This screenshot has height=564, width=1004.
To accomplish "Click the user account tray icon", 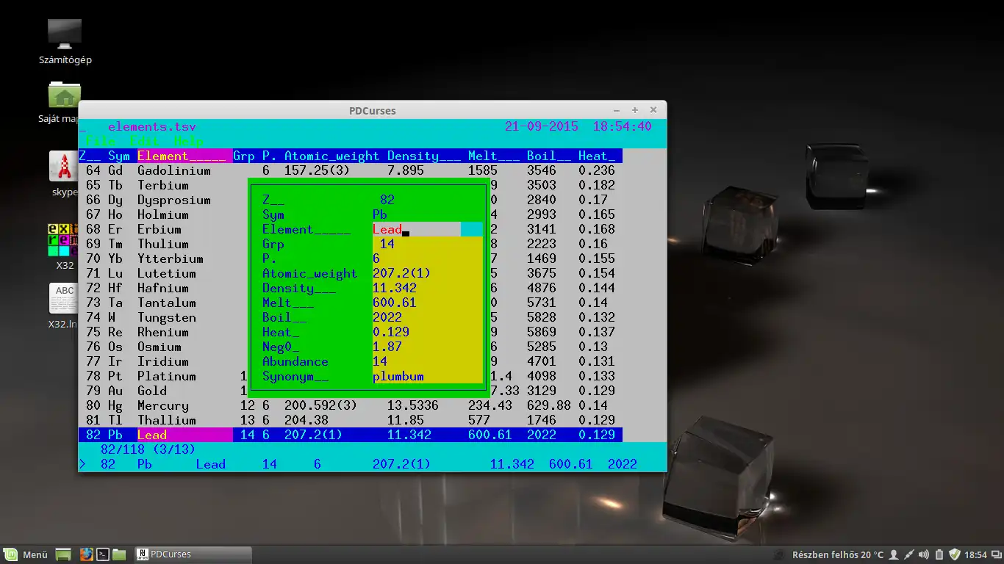I will tap(894, 554).
